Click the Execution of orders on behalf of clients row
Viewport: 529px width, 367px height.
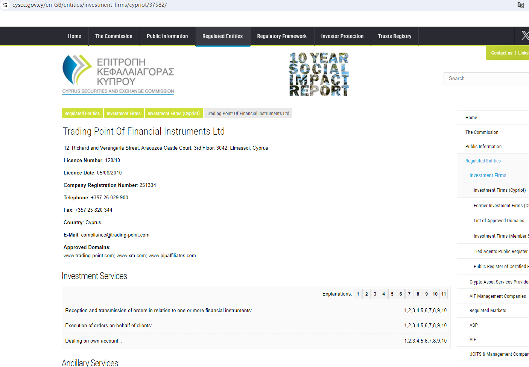[x=256, y=326]
